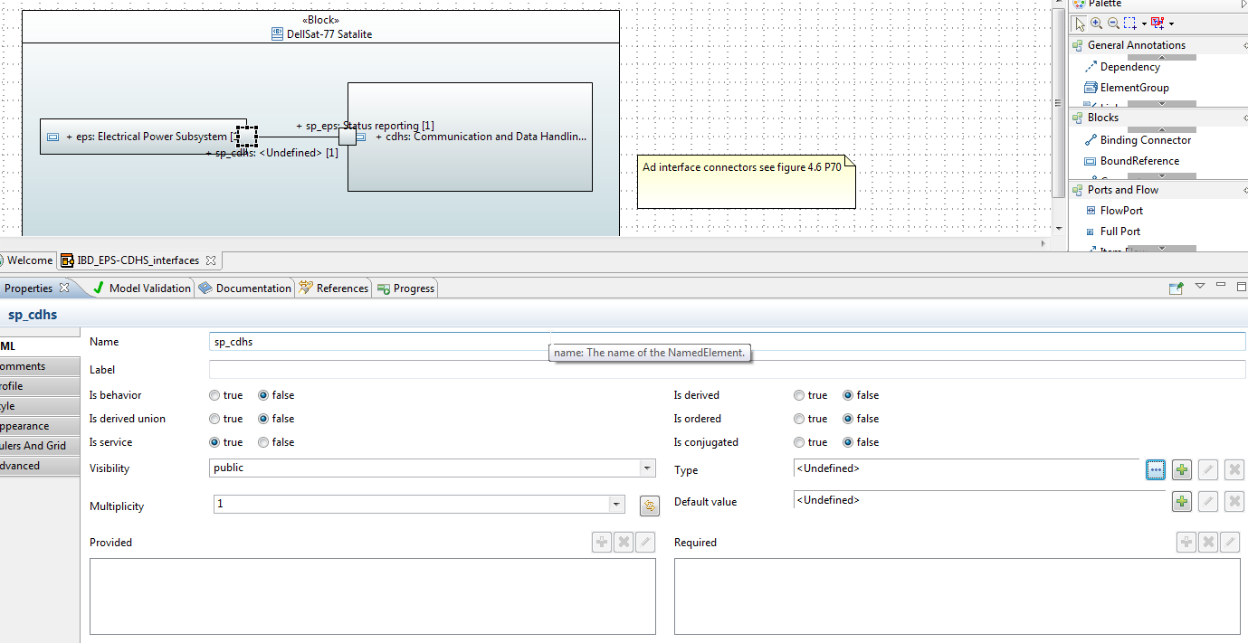
Task: Open the Properties view menu triangle
Action: pos(1200,286)
